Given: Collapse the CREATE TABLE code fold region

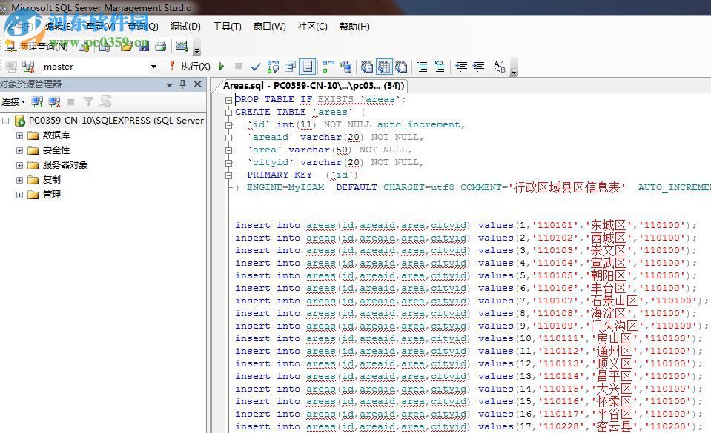Looking at the screenshot, I should [230, 112].
